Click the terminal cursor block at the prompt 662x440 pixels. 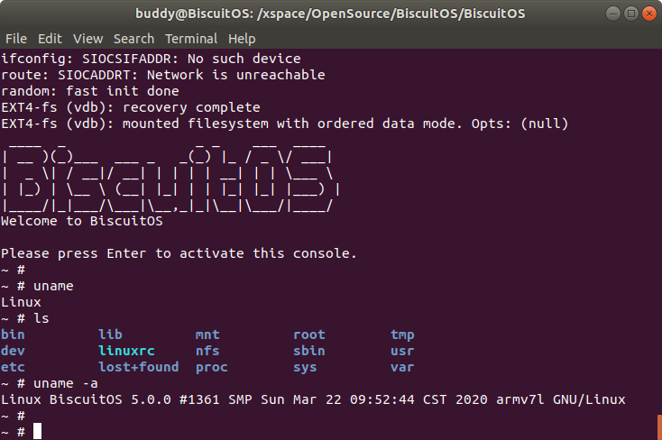point(38,431)
